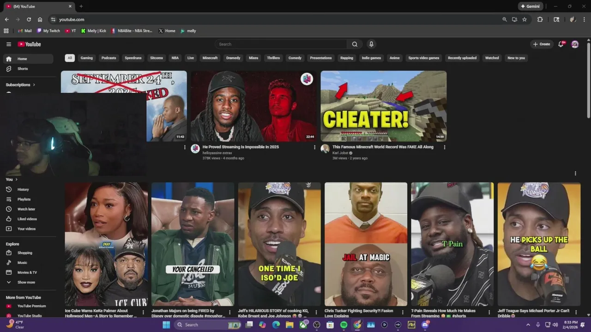Open Chrome home page button
This screenshot has width=591, height=332.
(x=40, y=19)
